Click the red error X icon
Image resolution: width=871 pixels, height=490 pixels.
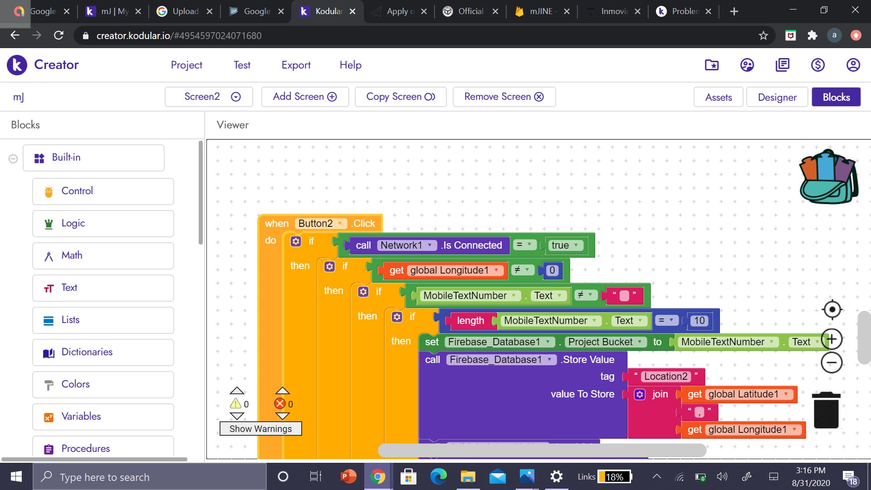tap(280, 403)
